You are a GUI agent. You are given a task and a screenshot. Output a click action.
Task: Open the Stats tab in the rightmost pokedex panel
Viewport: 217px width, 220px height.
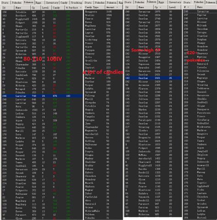point(187,2)
